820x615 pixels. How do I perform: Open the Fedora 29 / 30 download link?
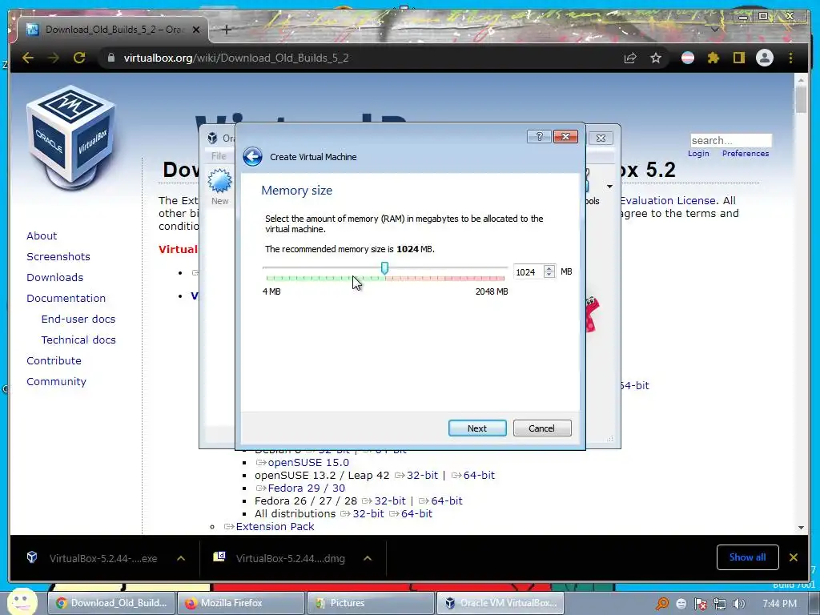pos(307,488)
